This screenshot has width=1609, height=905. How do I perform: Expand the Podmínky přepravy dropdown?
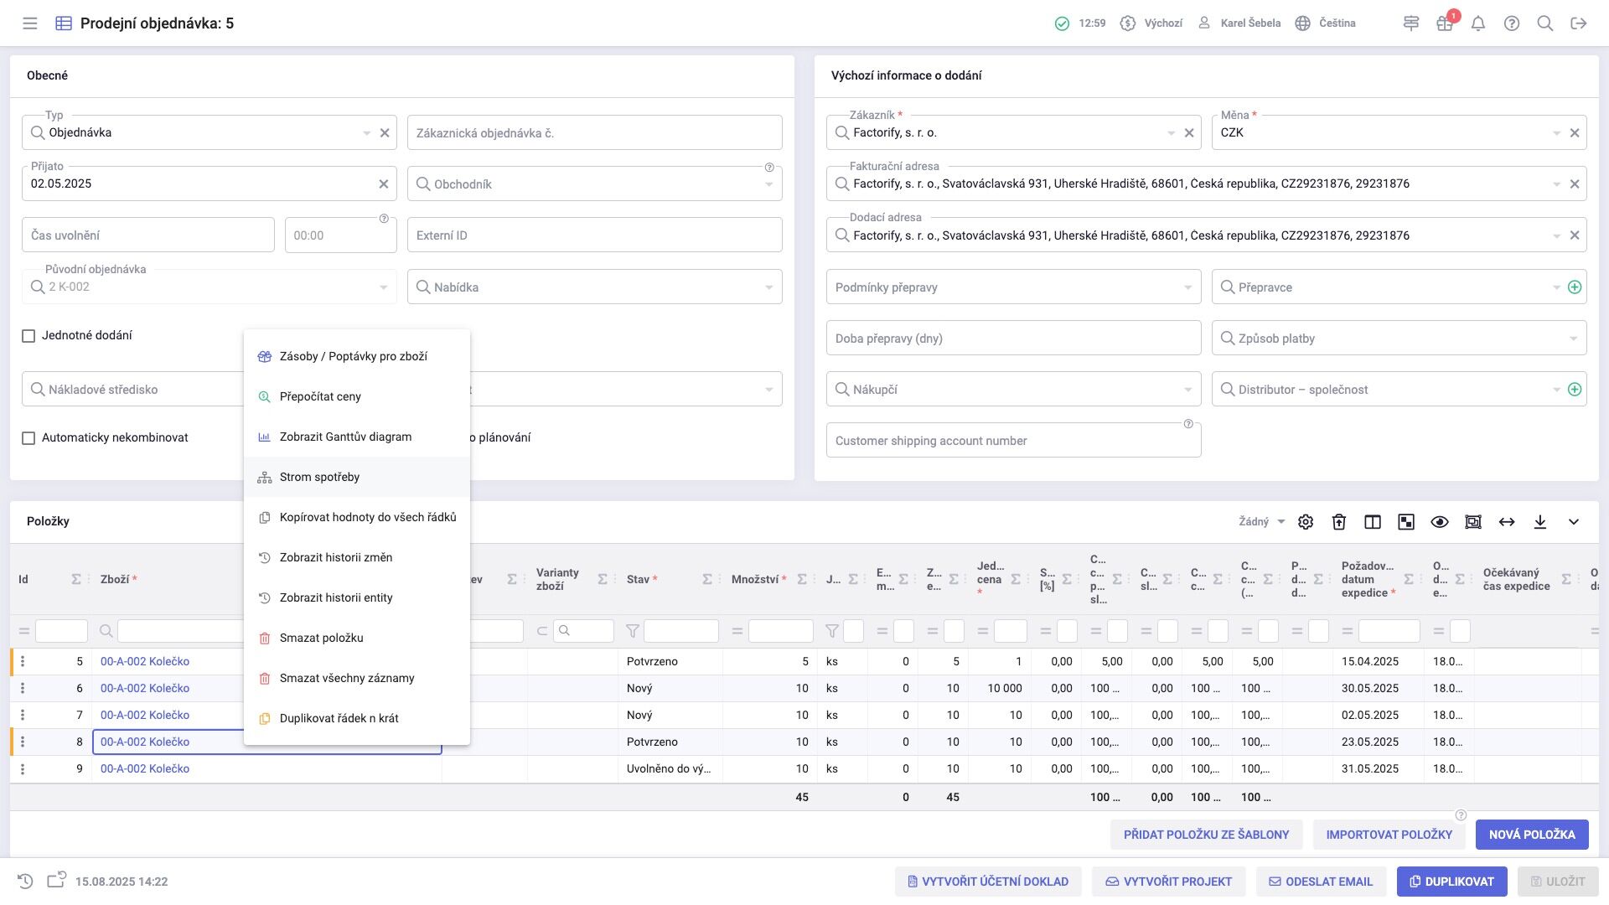coord(1187,287)
